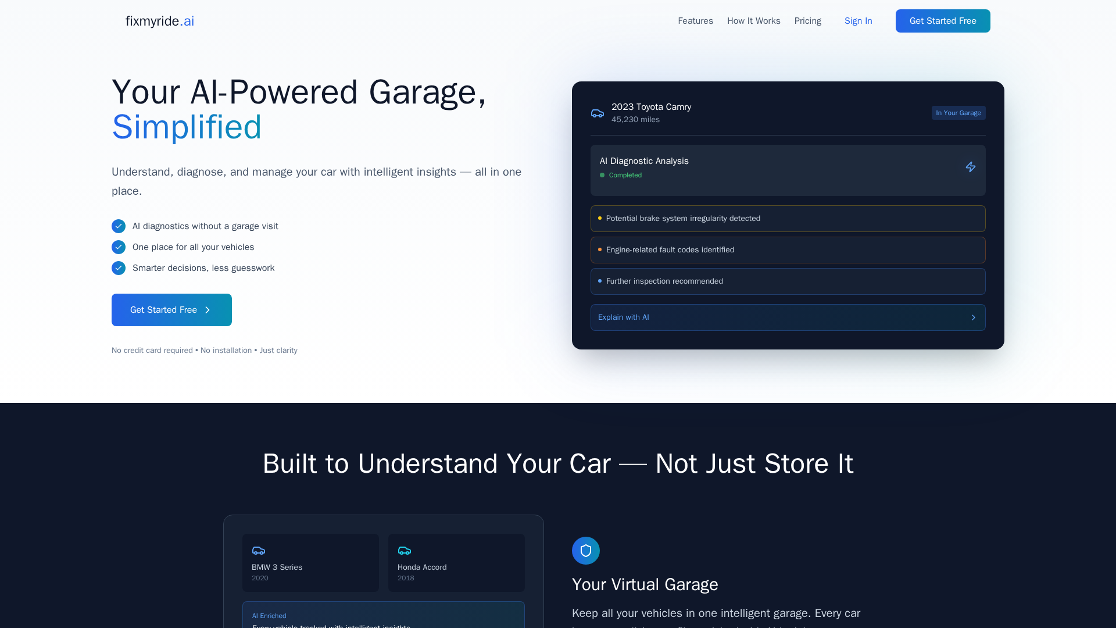Click checkmark beside Smarter decisions
Viewport: 1116px width, 628px height.
point(119,268)
